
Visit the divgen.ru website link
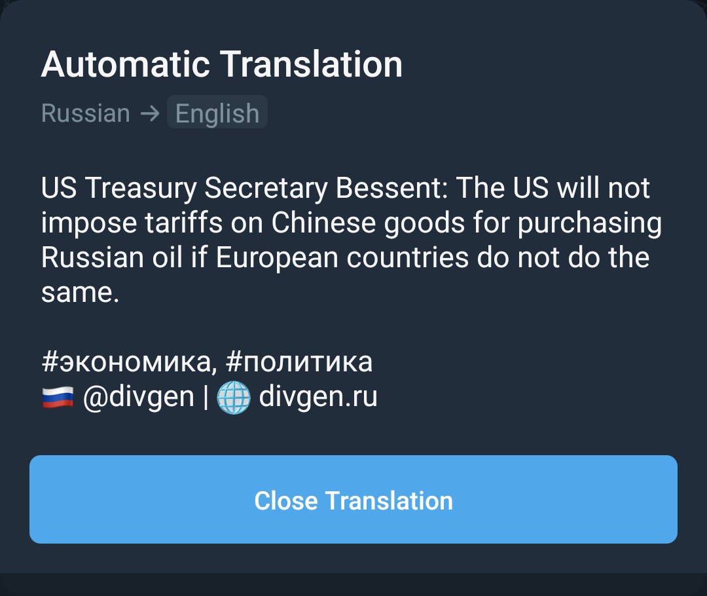[318, 397]
